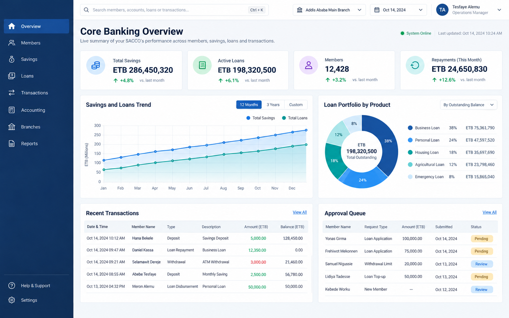Select the 12 Months trend tab
The width and height of the screenshot is (509, 318).
[249, 105]
